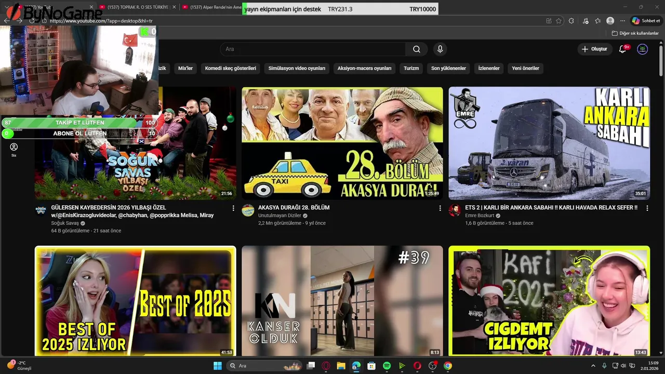This screenshot has width=665, height=374.
Task: Open more options for ETS 2 video
Action: point(647,208)
